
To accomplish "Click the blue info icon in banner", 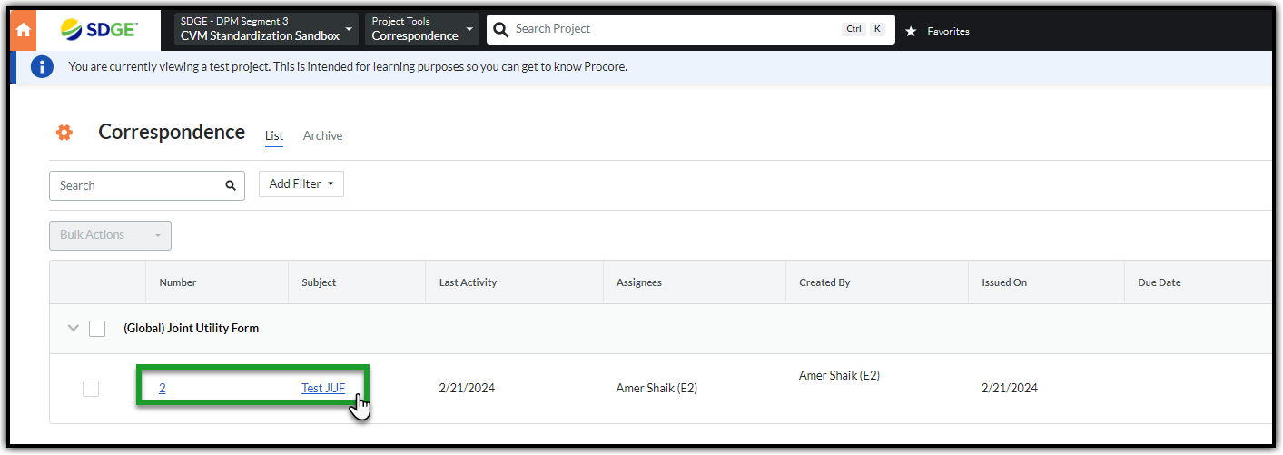I will [42, 67].
